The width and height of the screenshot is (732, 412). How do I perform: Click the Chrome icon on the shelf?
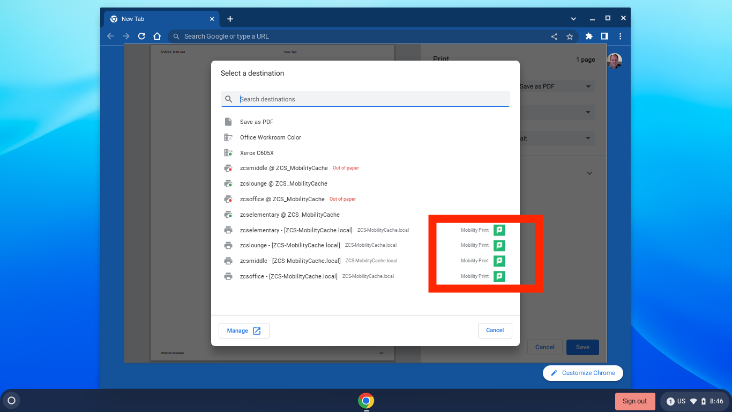(366, 401)
